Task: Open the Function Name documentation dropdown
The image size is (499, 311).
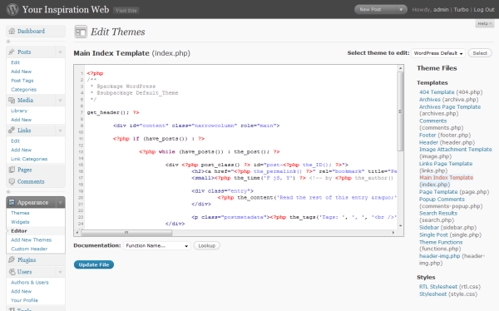Action: tap(157, 246)
